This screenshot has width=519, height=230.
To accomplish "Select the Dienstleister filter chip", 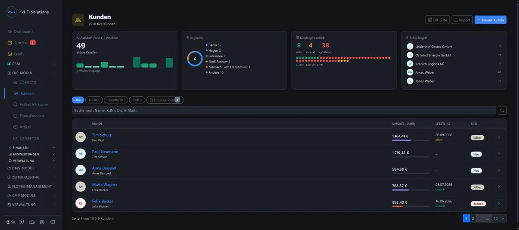I will 115,100.
